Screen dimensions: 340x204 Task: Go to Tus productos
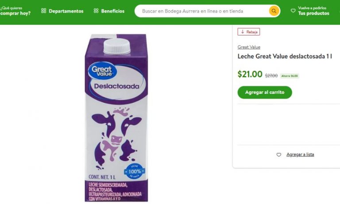pos(313,13)
